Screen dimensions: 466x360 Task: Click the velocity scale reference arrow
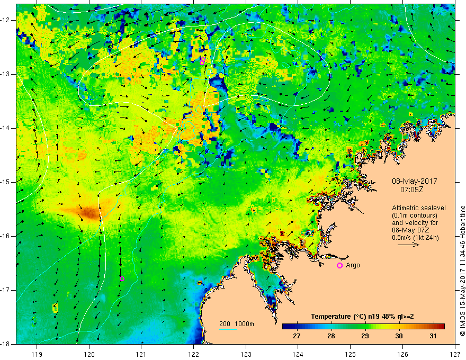[x=408, y=245]
